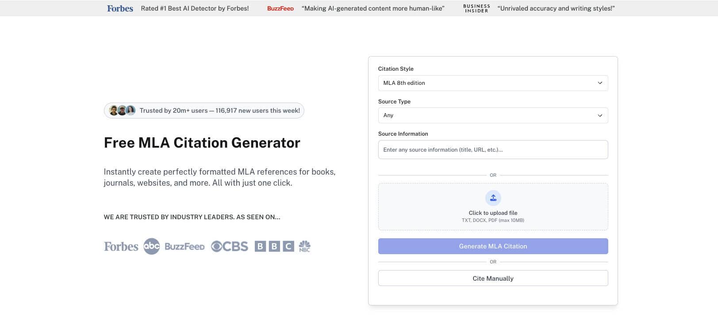Click the NBC peacock logo
Image resolution: width=718 pixels, height=328 pixels.
pos(304,246)
